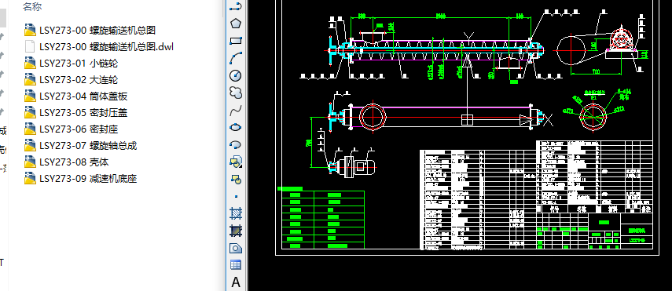Select the Multiline Text tool
The image size is (672, 291).
click(x=236, y=282)
